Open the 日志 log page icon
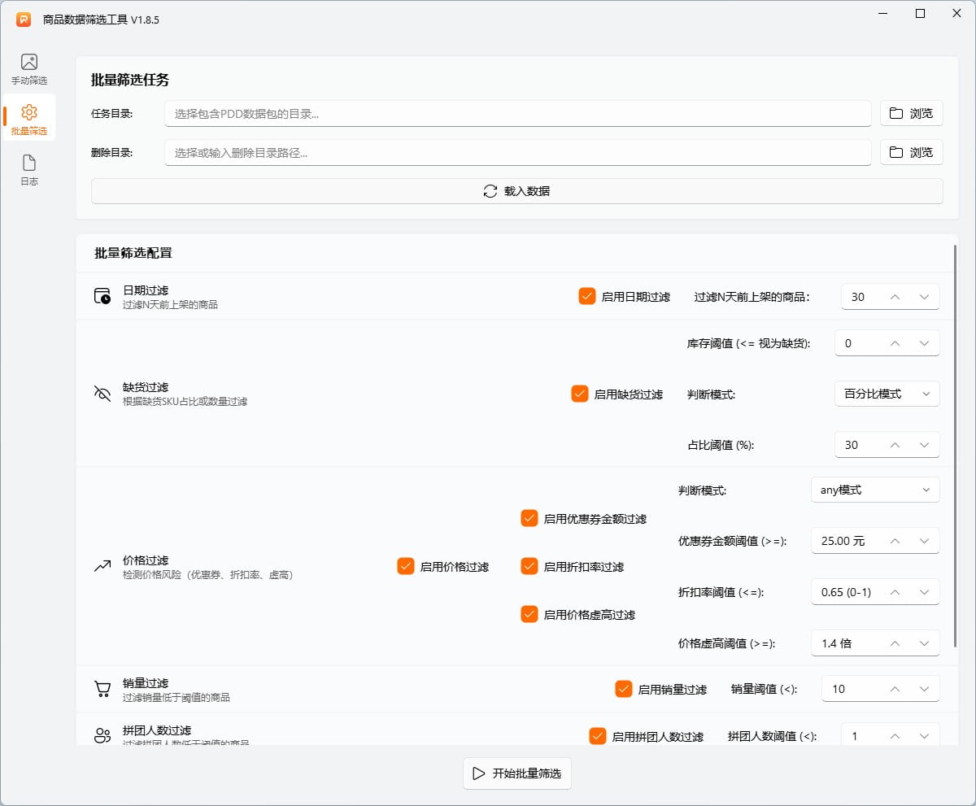The height and width of the screenshot is (806, 976). click(29, 163)
